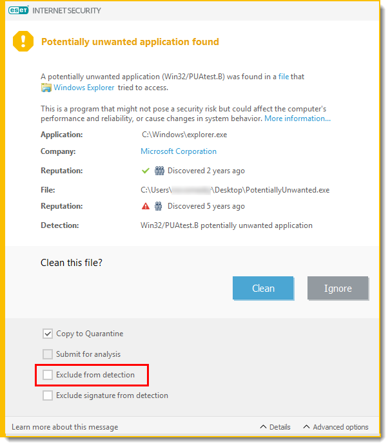390x447 pixels.
Task: Click the yellow warning exclamation icon
Action: (x=23, y=41)
